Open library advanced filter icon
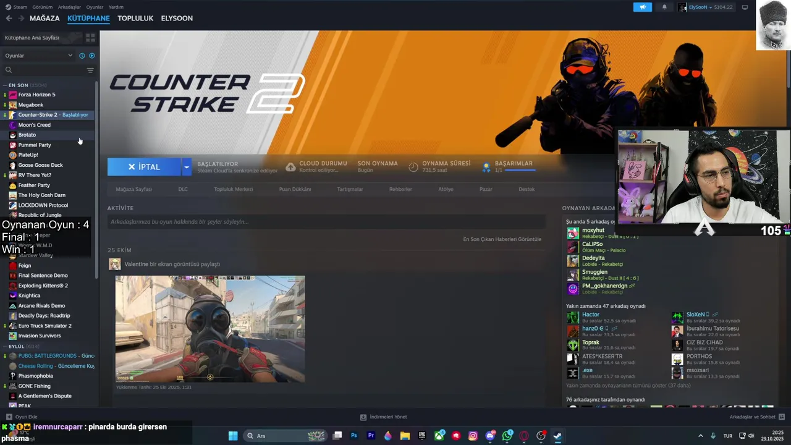791x445 pixels. (x=90, y=70)
